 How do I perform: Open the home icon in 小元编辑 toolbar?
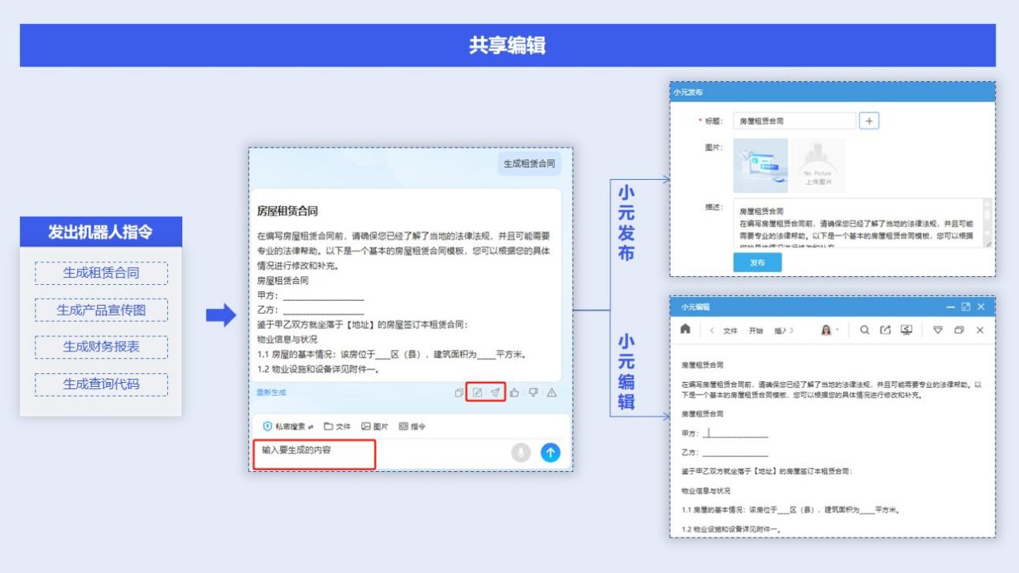tap(685, 330)
